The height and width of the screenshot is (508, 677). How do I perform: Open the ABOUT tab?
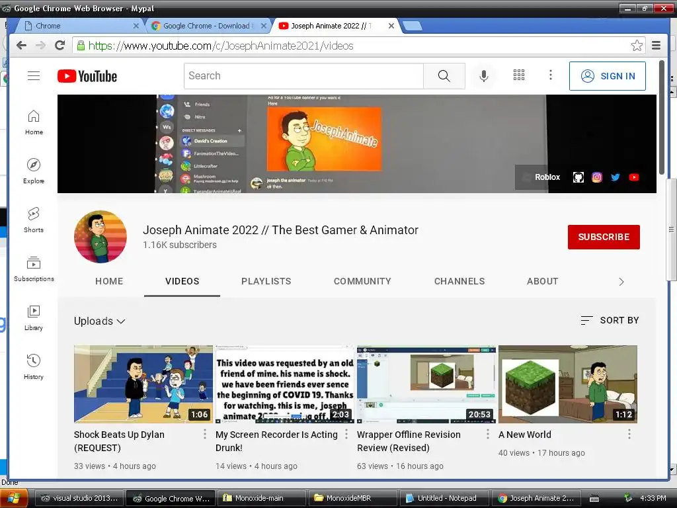click(x=542, y=281)
